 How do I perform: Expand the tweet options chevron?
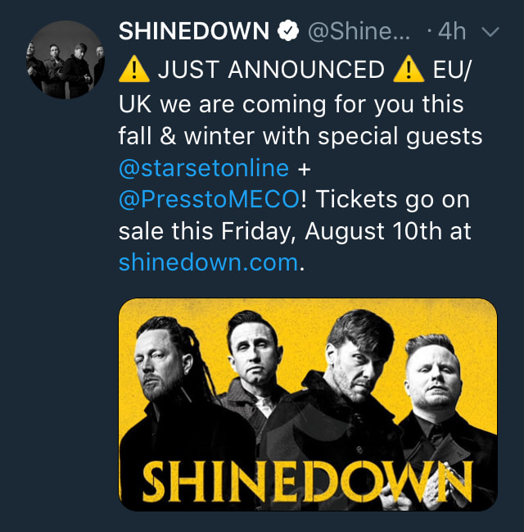click(490, 32)
